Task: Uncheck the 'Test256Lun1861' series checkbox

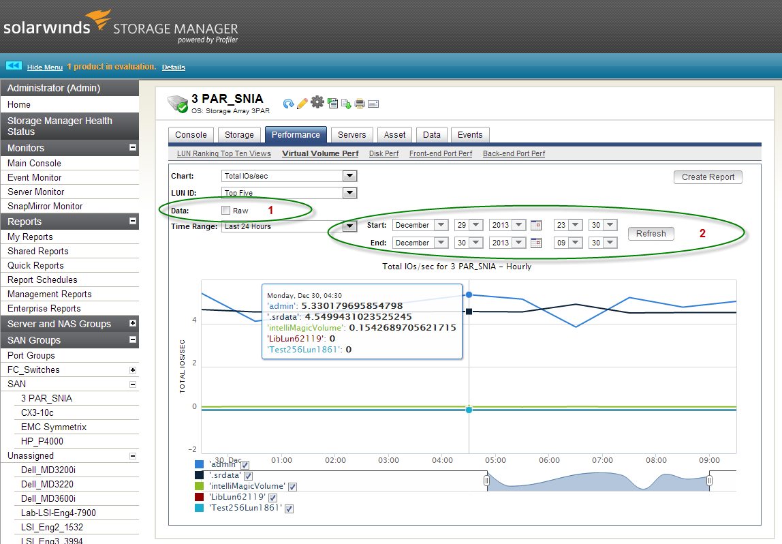Action: click(x=290, y=509)
